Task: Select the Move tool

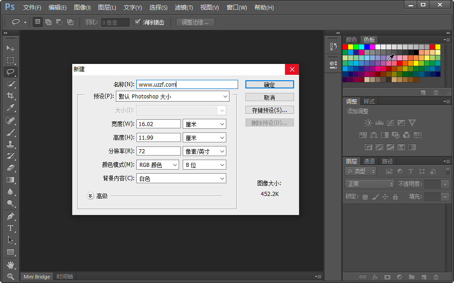Action: [10, 48]
